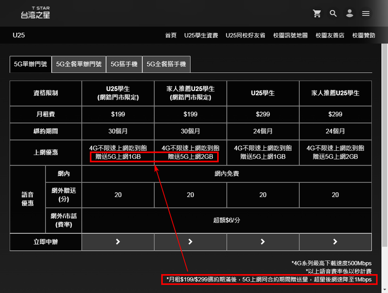Switch to the 5G搭手機 tab

pyautogui.click(x=124, y=64)
